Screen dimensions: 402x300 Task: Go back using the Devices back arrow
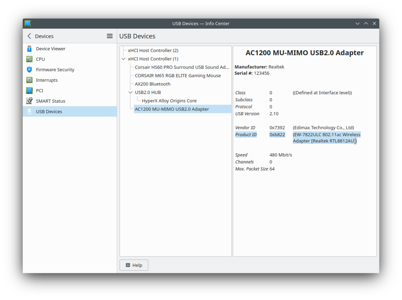(29, 36)
